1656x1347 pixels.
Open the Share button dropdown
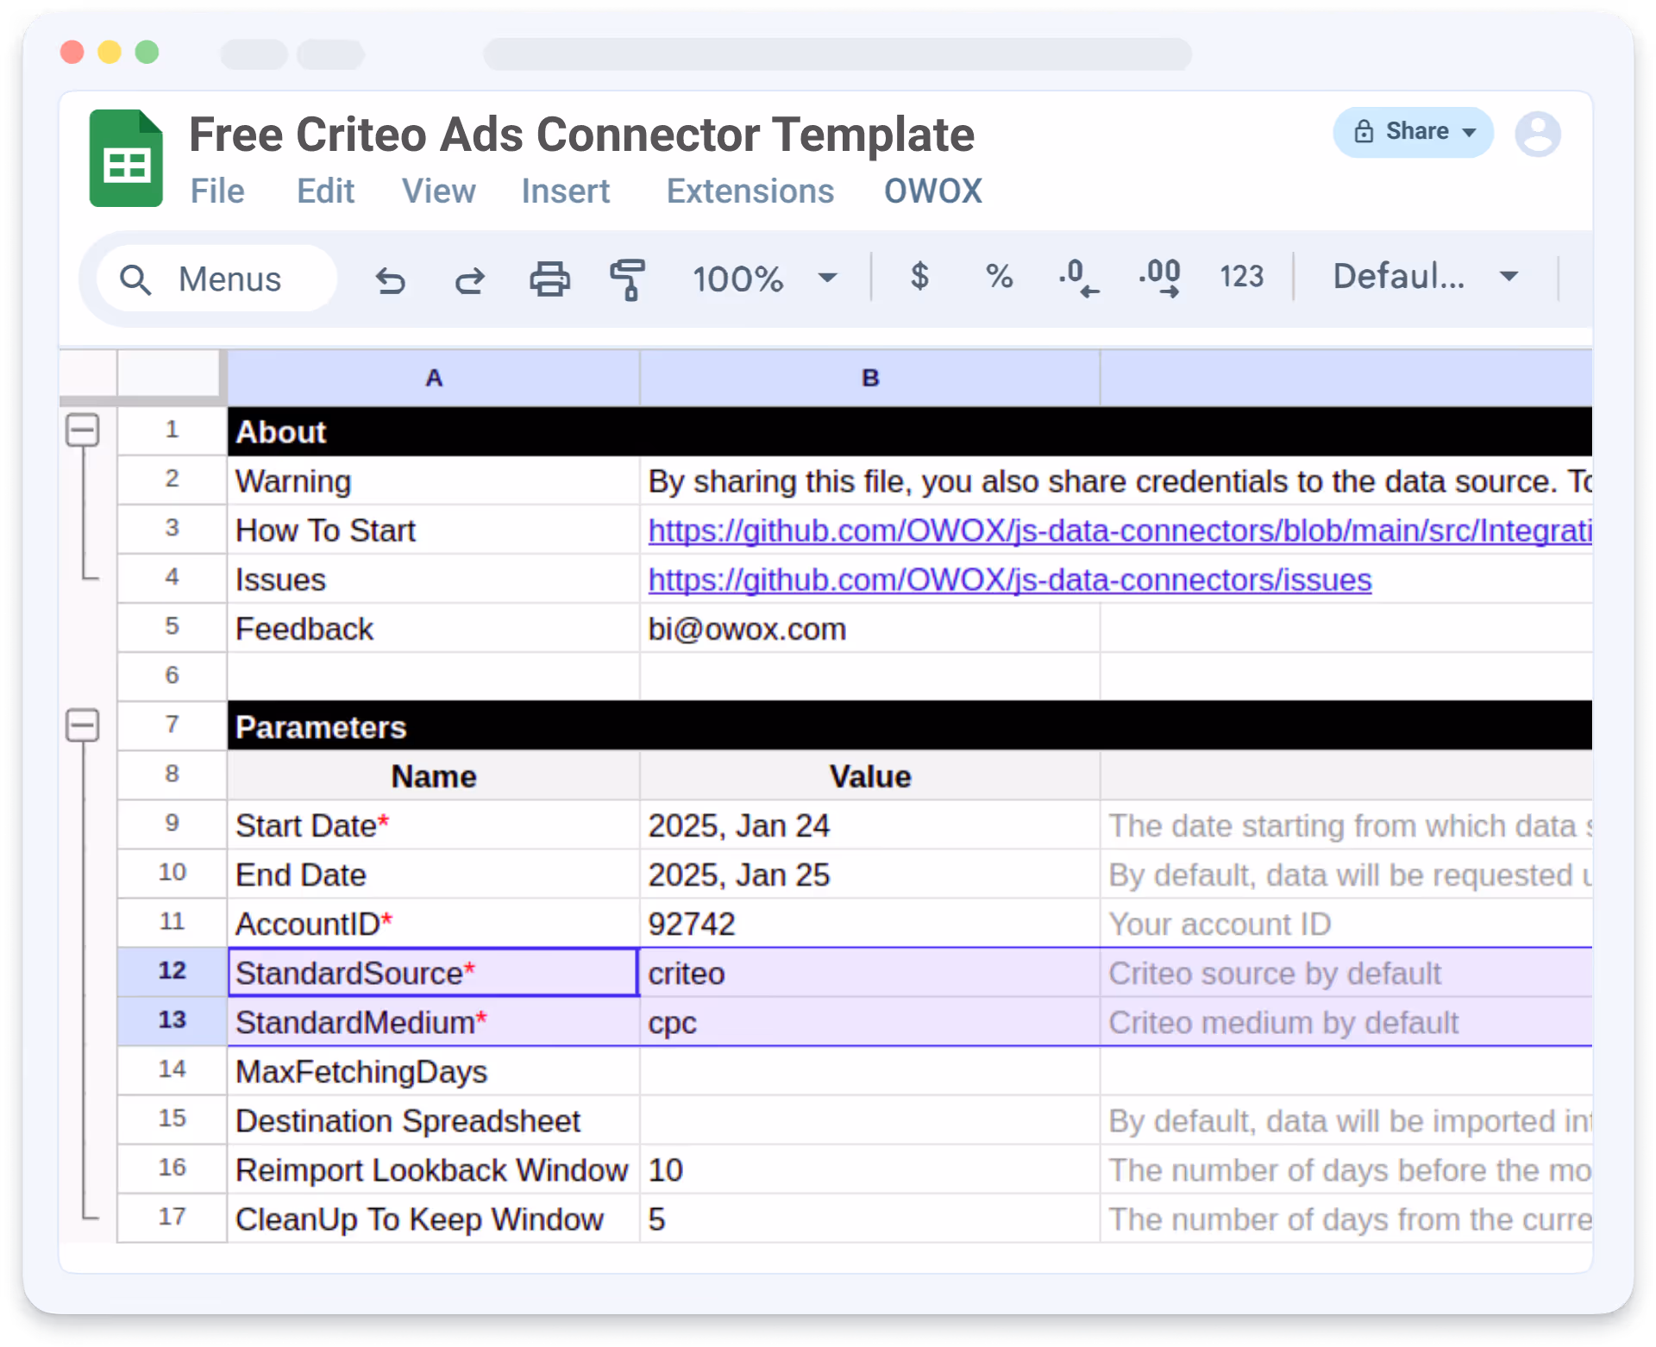tap(1413, 132)
